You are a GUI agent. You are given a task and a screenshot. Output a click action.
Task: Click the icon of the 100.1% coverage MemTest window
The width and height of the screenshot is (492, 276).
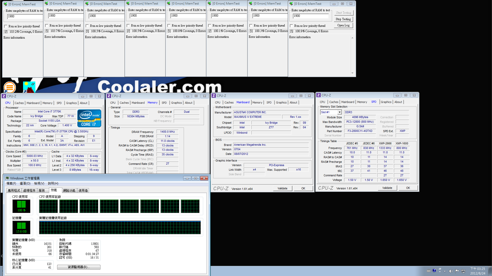click(209, 3)
